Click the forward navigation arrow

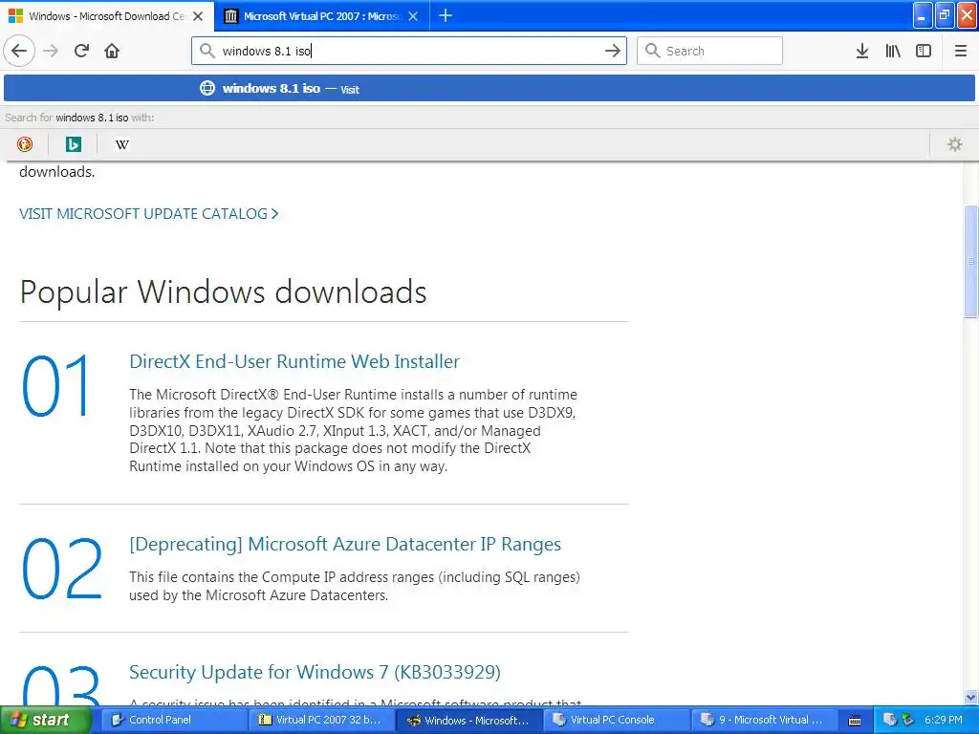(x=51, y=51)
